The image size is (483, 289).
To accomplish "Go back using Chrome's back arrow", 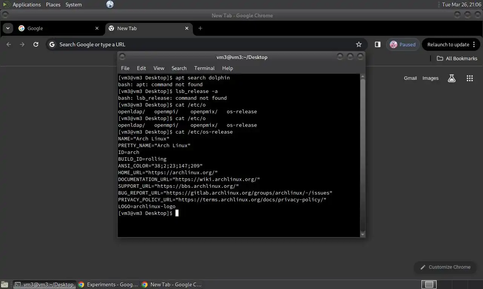I will [9, 44].
